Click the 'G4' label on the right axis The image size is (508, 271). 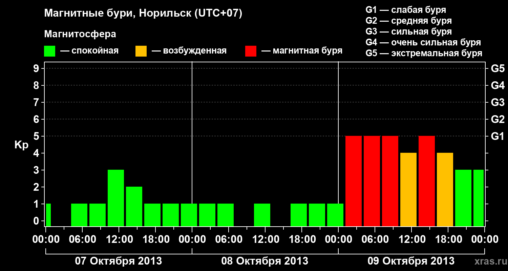[498, 85]
